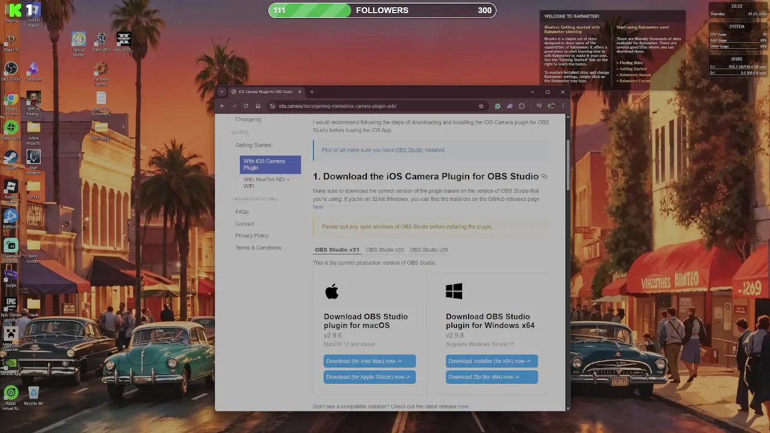This screenshot has width=770, height=433.
Task: Select the Obsidian desktop shortcut
Action: [x=34, y=72]
